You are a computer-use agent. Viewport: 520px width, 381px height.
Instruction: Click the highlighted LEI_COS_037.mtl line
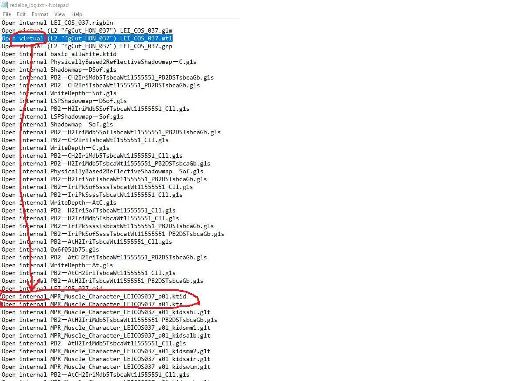87,38
